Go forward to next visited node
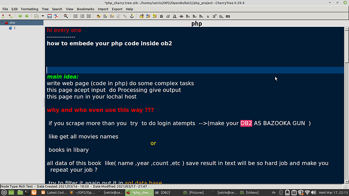349x196 pixels. pyautogui.click(x=27, y=16)
